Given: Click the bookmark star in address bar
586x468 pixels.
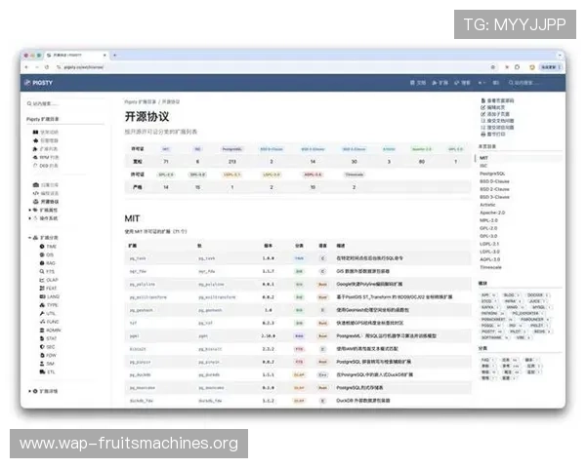Looking at the screenshot, I should tap(493, 67).
